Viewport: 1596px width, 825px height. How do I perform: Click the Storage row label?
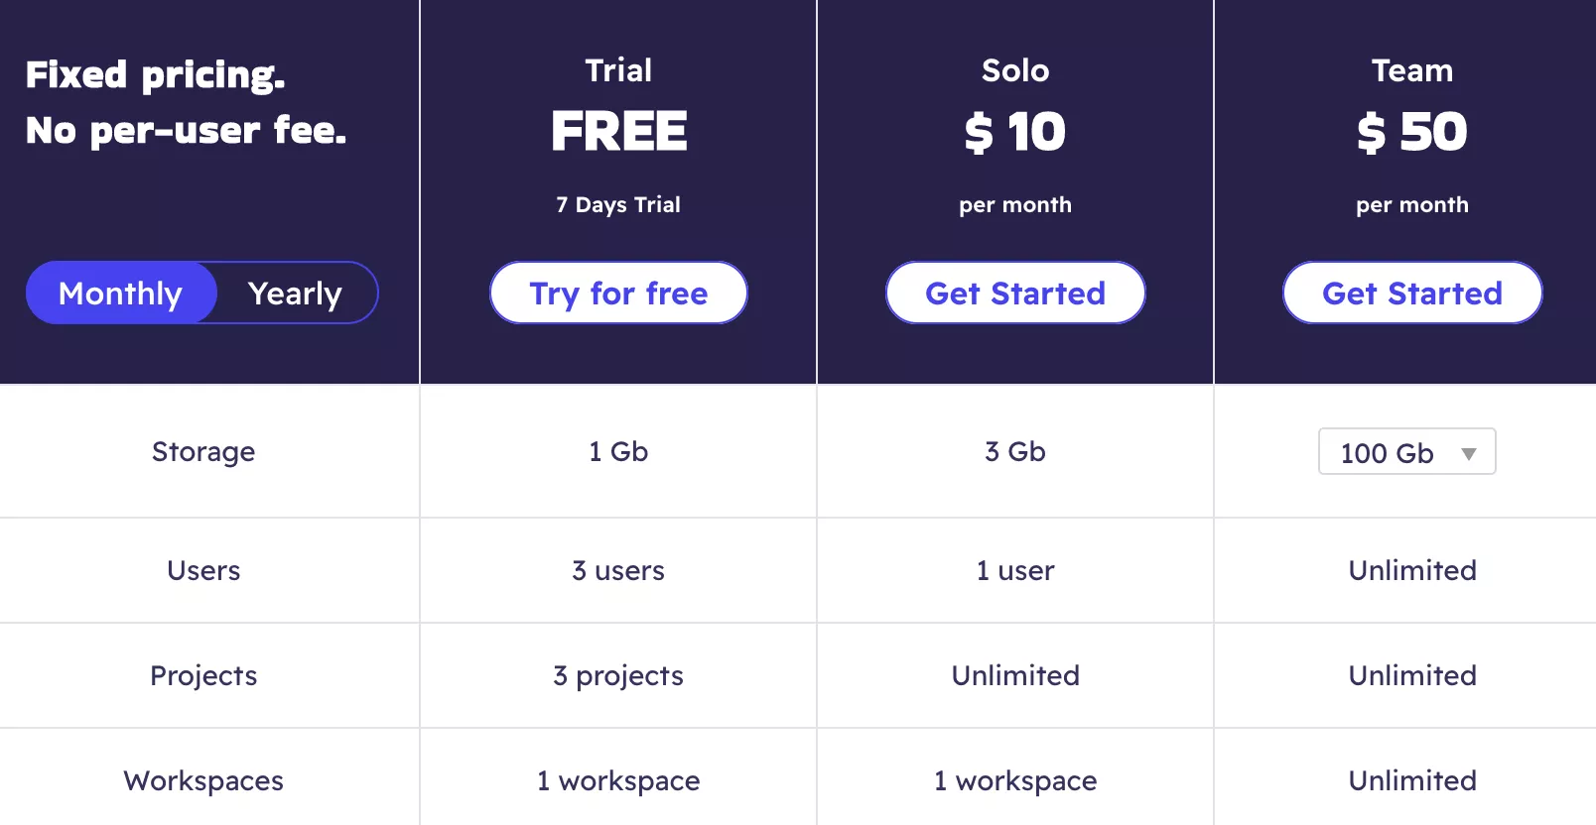203,452
